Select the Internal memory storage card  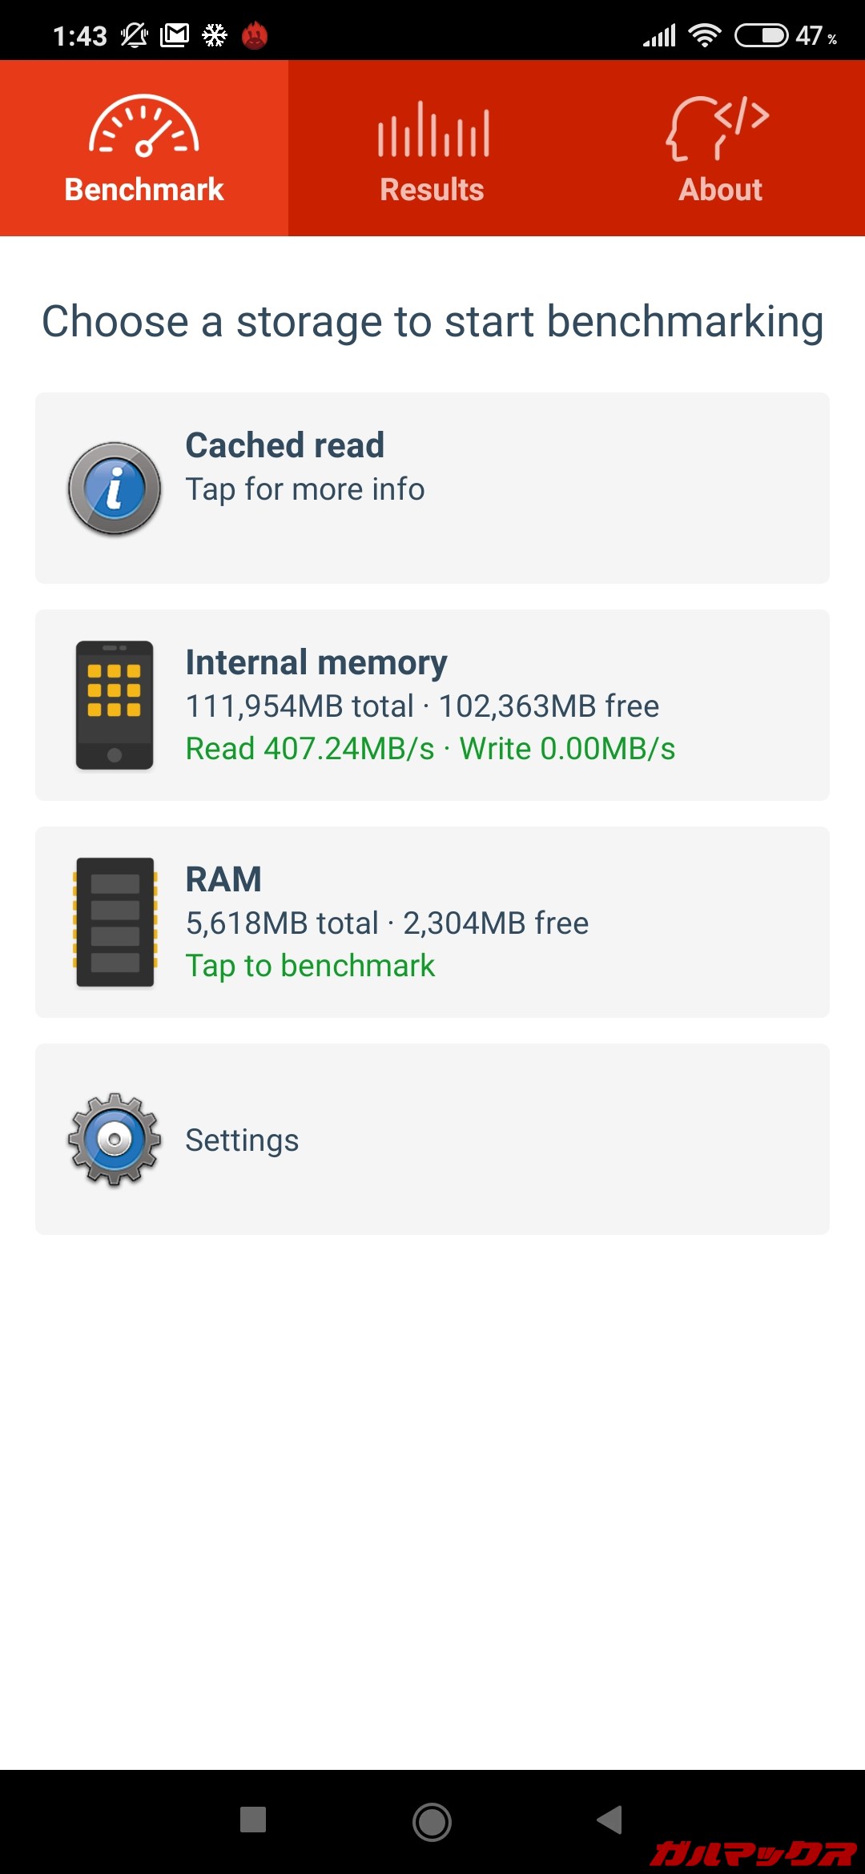tap(432, 703)
